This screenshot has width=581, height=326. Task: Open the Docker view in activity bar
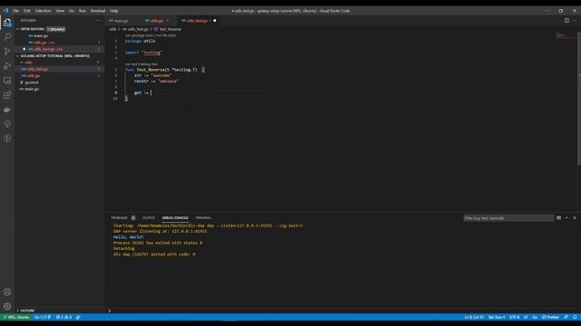(7, 110)
